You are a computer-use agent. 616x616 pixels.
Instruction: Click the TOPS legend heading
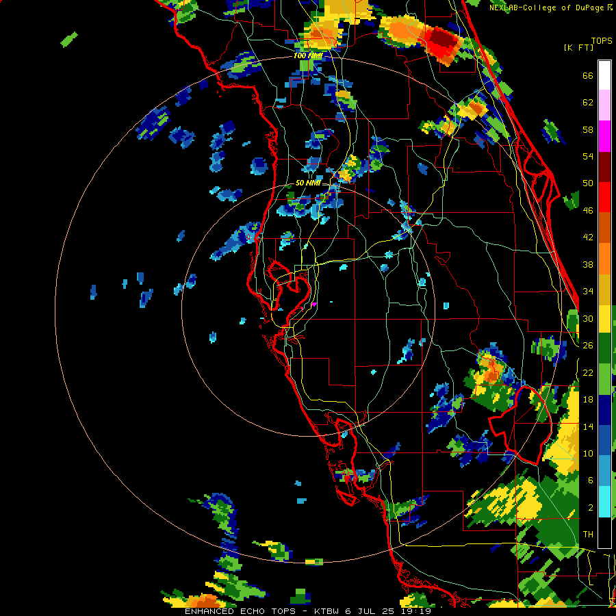[x=602, y=40]
